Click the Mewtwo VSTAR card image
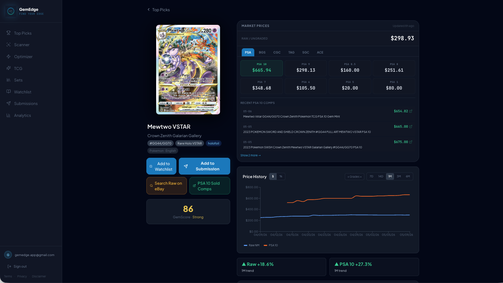503x283 pixels. pos(188,70)
